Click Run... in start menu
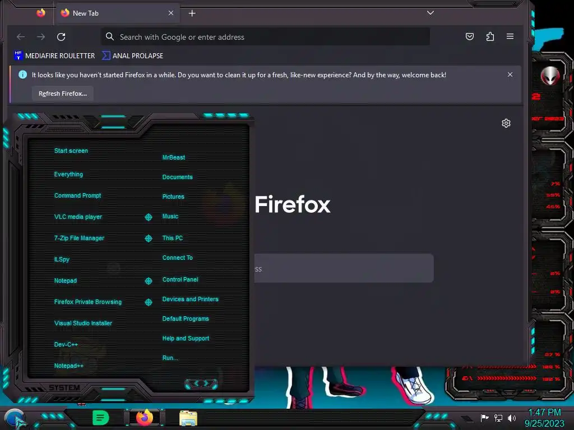This screenshot has width=574, height=430. (170, 358)
